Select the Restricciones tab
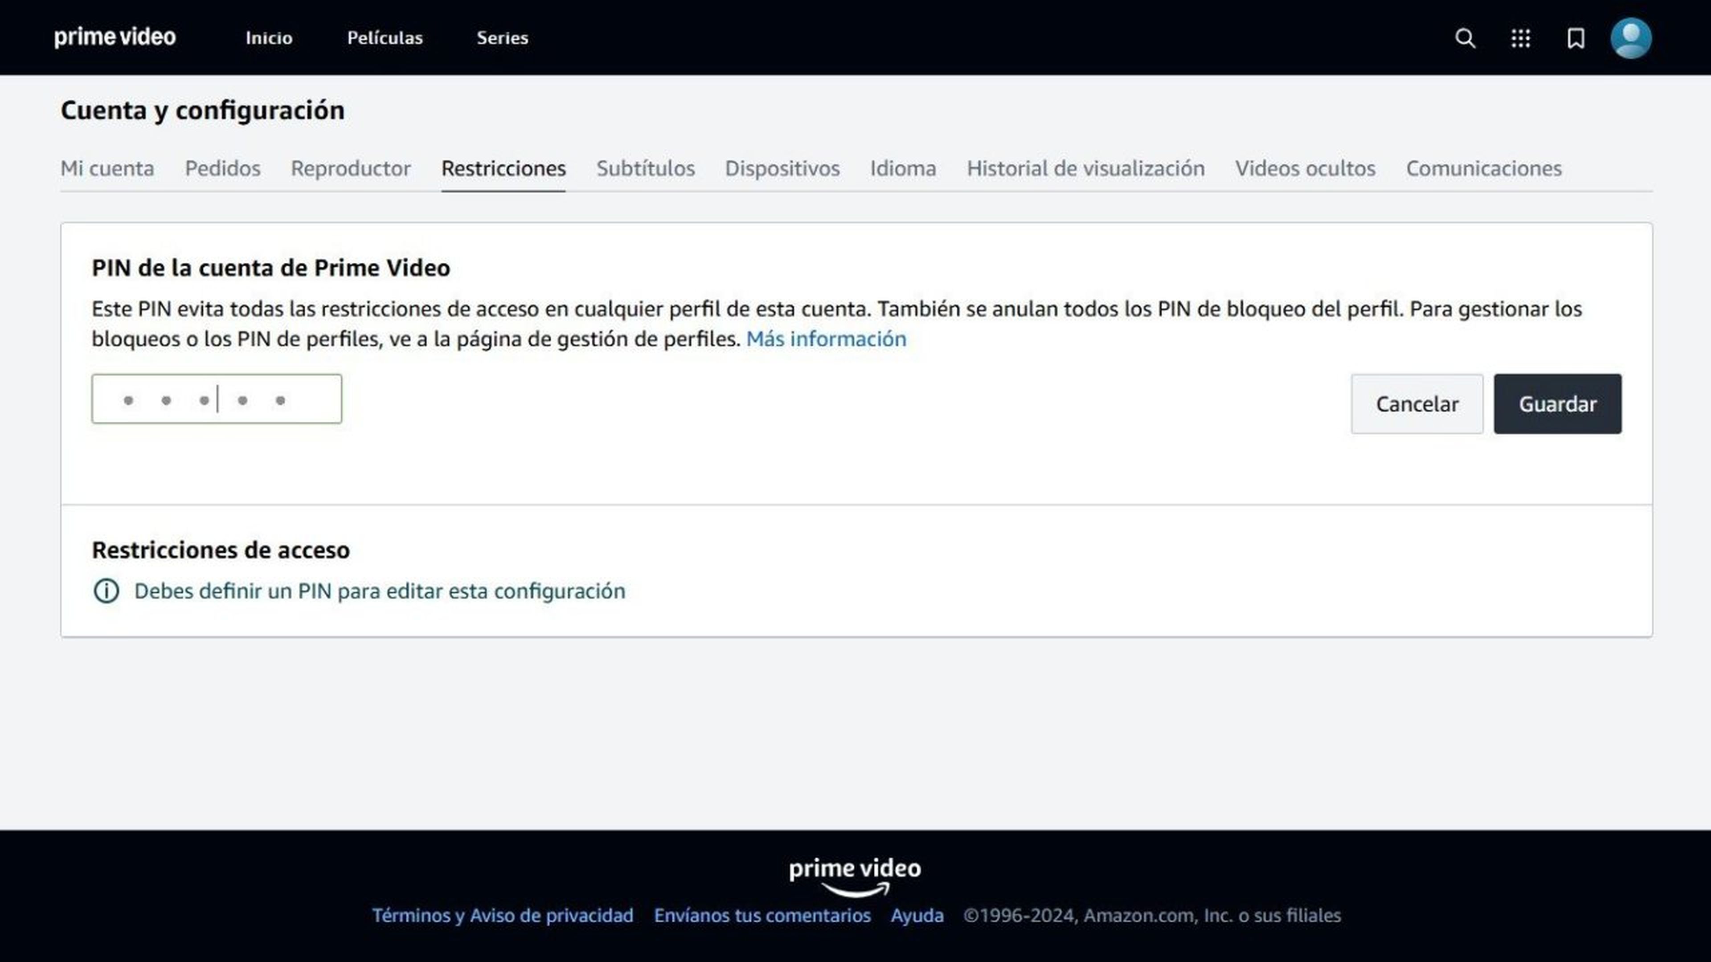The width and height of the screenshot is (1711, 962). tap(503, 169)
